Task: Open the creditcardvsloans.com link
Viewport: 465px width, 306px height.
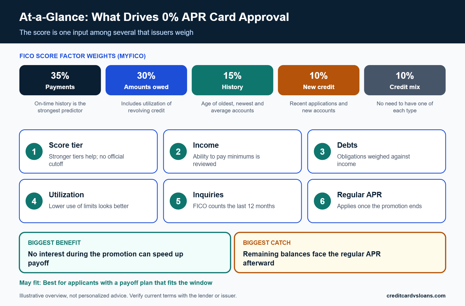Action: click(x=416, y=296)
